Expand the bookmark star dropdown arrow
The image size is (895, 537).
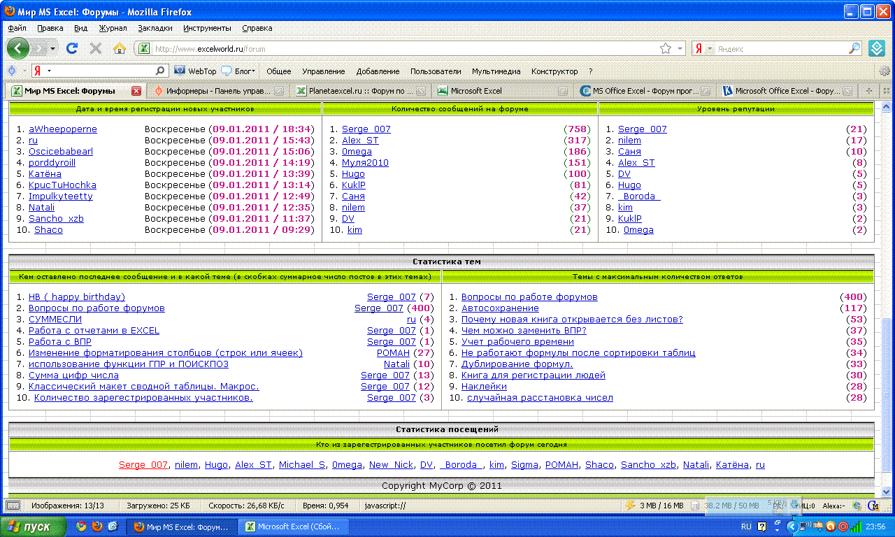coord(680,49)
